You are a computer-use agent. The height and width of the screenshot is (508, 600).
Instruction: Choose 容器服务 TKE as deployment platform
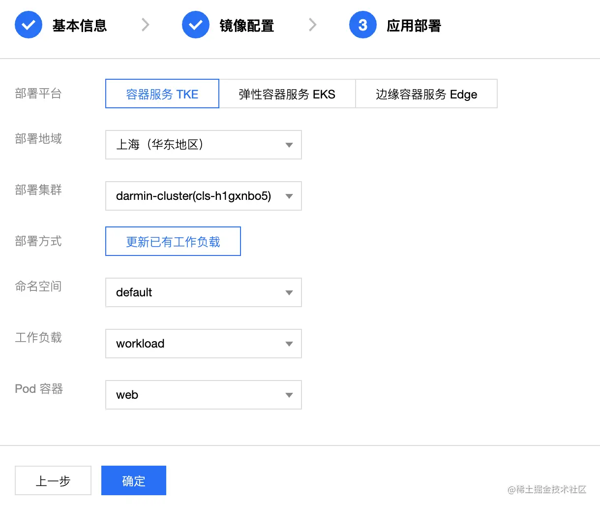(x=162, y=94)
